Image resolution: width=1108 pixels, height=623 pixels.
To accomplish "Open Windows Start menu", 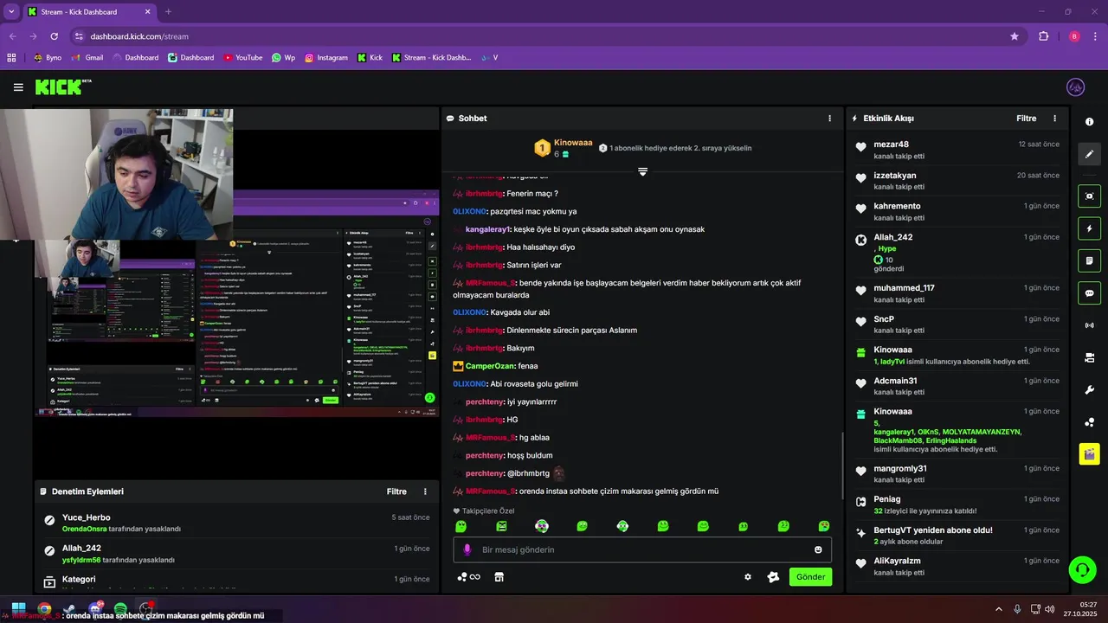I will point(18,609).
